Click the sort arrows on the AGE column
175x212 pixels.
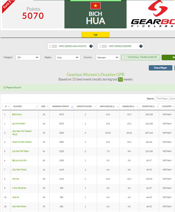[48, 107]
